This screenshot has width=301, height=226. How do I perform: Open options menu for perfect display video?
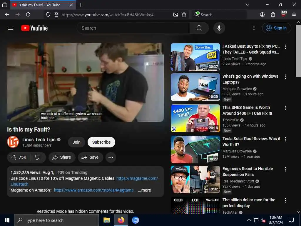tap(285, 200)
